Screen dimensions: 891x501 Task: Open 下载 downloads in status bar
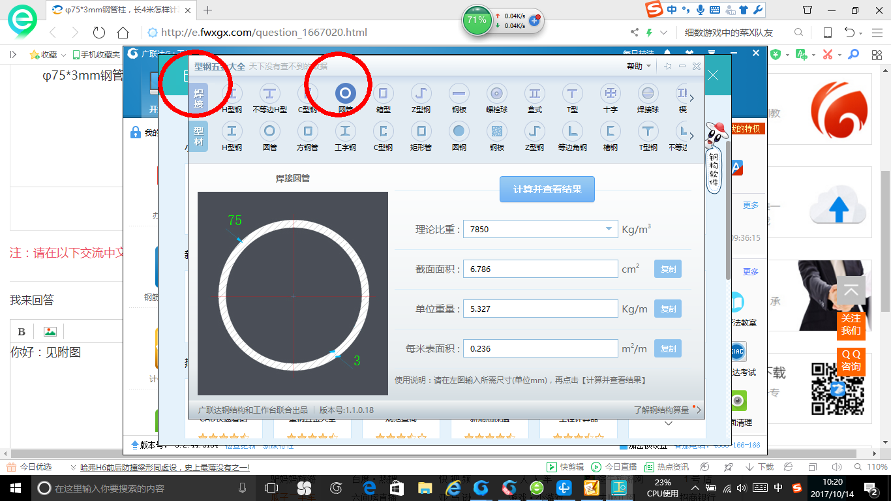[x=759, y=467]
